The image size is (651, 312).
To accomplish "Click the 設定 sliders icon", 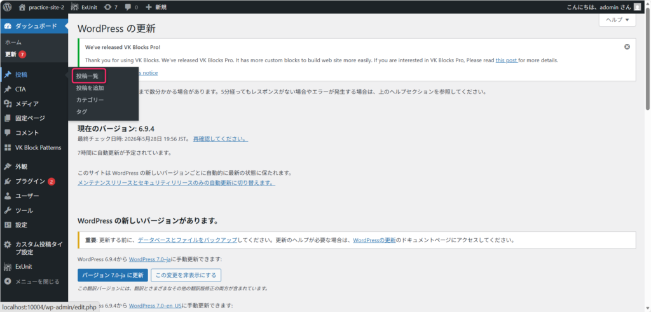I will (8, 225).
